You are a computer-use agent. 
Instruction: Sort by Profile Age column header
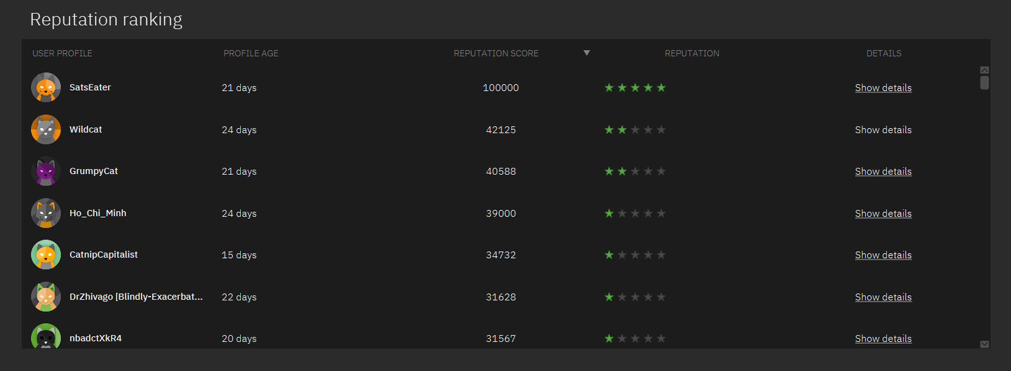click(x=251, y=54)
